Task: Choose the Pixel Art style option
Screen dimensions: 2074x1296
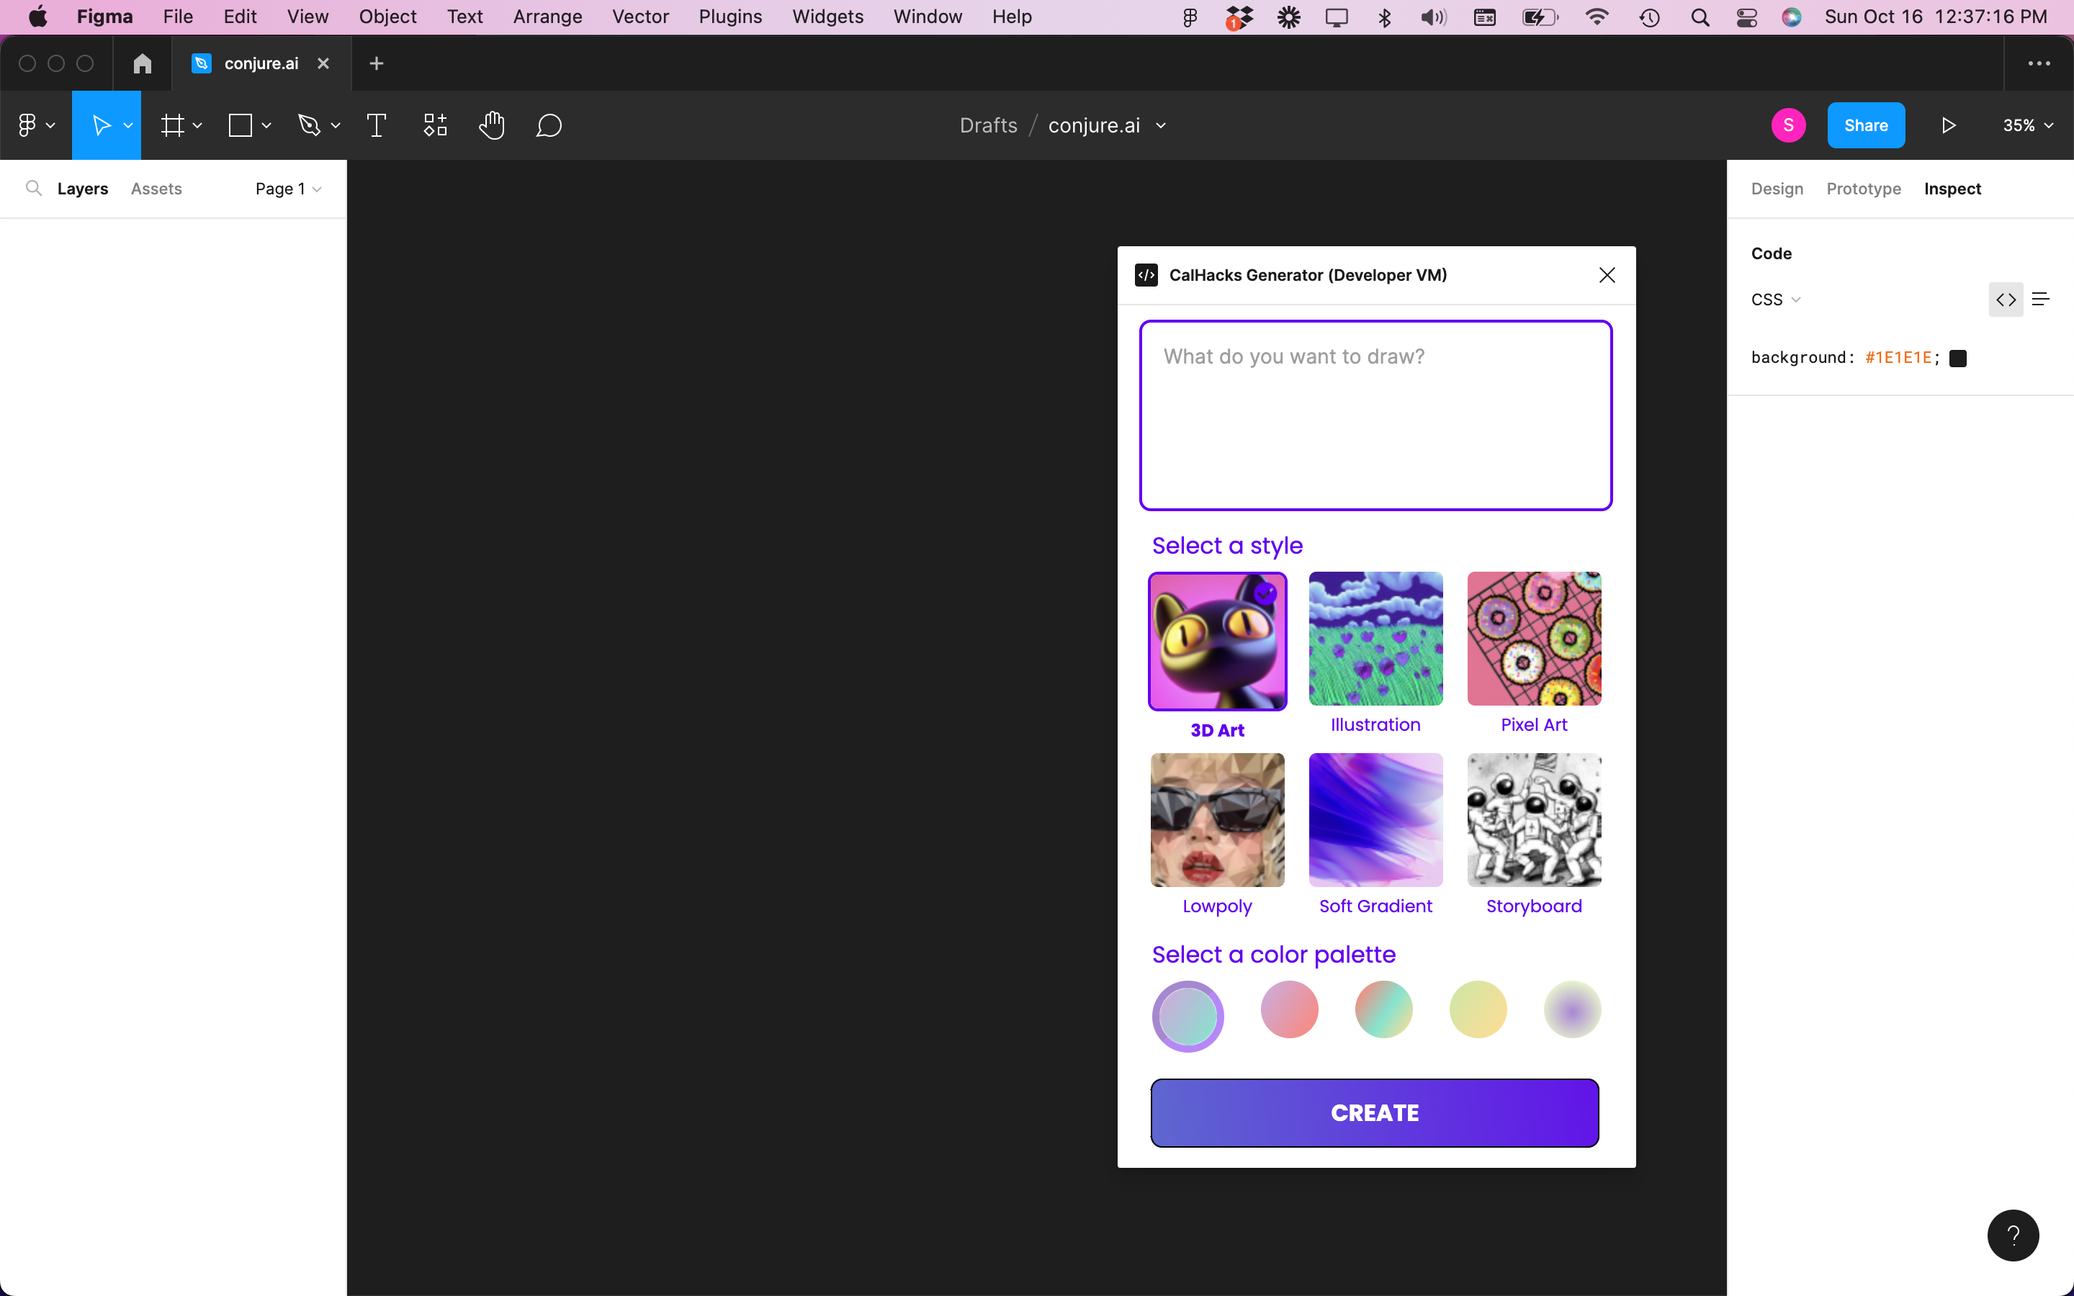Action: [x=1533, y=639]
